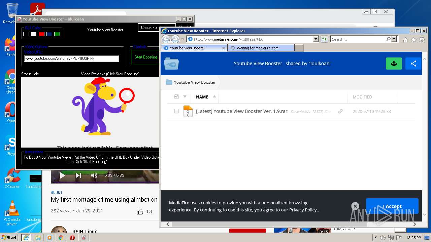Select red GUI color swatch
The width and height of the screenshot is (431, 242).
tap(41, 34)
